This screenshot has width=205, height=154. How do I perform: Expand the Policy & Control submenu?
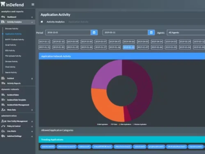click(x=32, y=126)
